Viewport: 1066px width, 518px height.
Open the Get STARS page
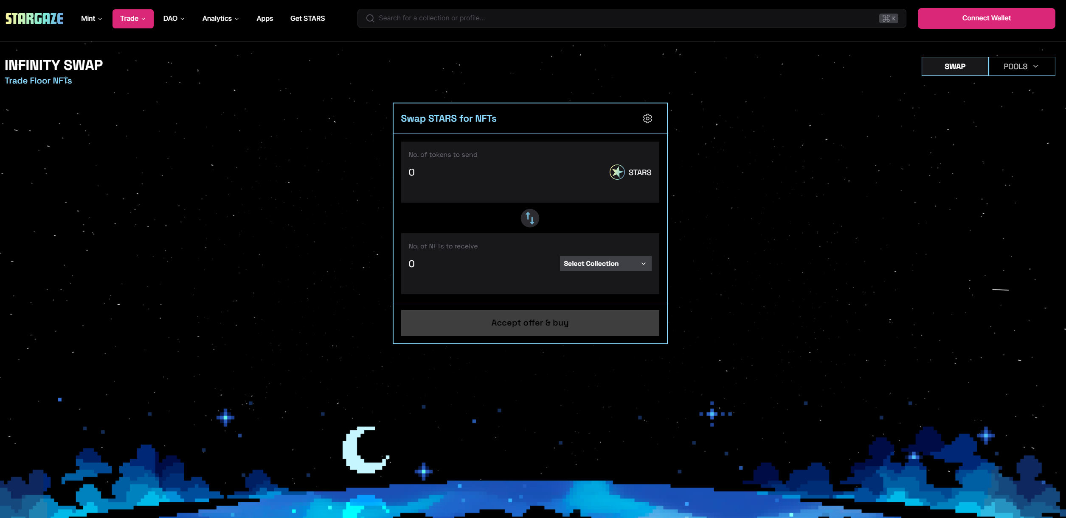(307, 19)
